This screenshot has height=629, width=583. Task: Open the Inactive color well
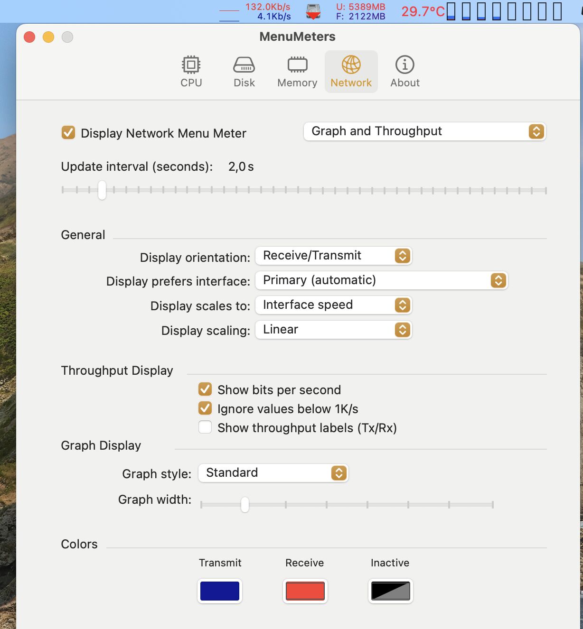click(x=391, y=591)
